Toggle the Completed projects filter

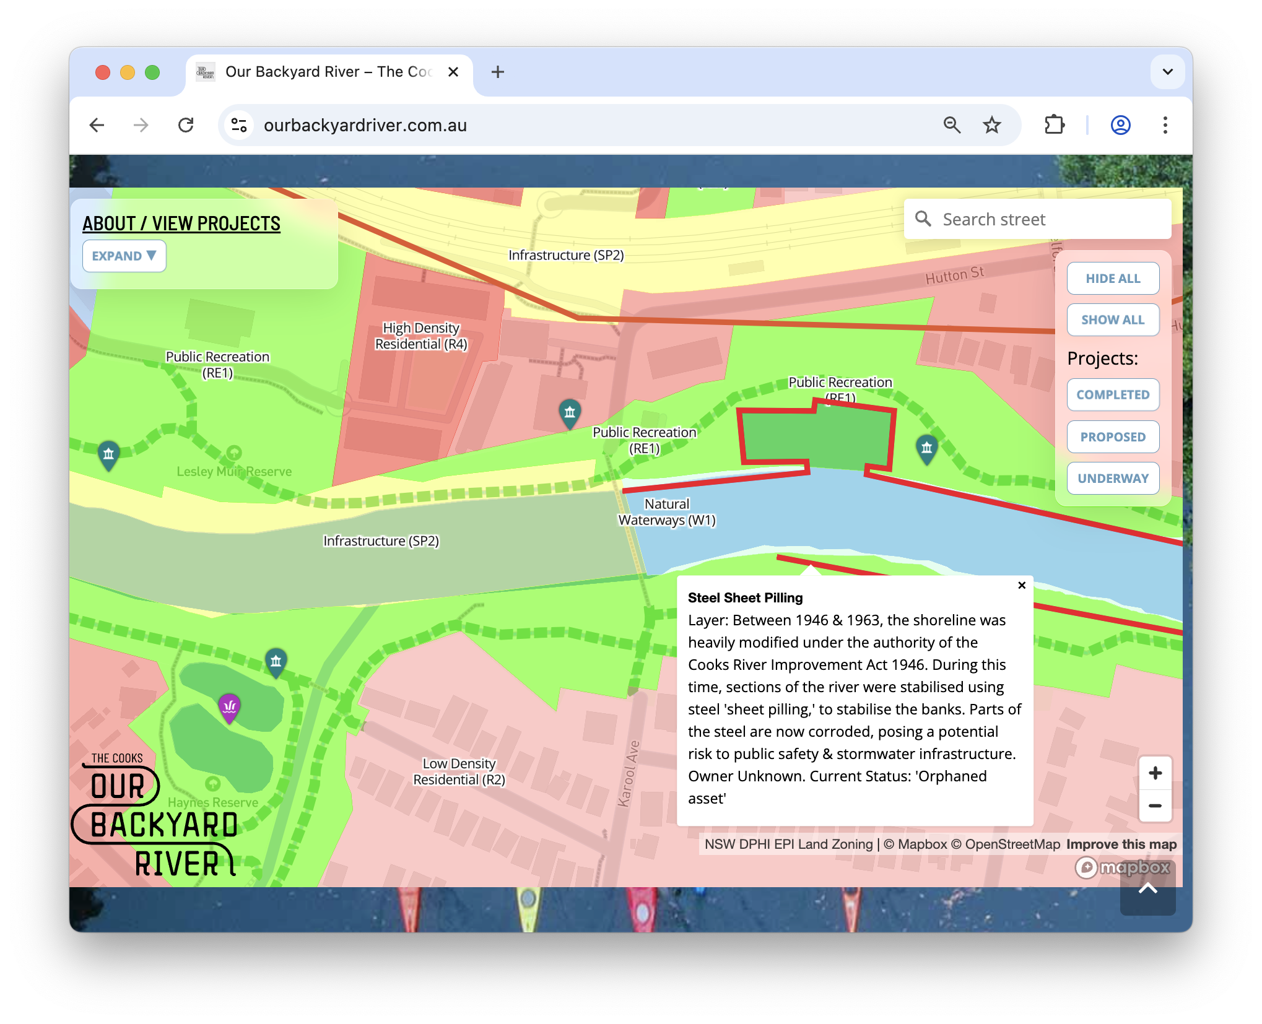[x=1113, y=394]
